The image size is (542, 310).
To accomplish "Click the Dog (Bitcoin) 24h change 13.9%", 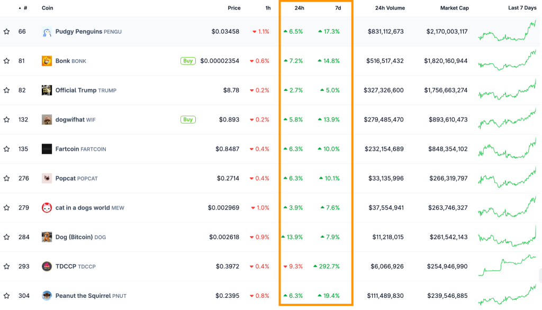I will click(x=292, y=237).
